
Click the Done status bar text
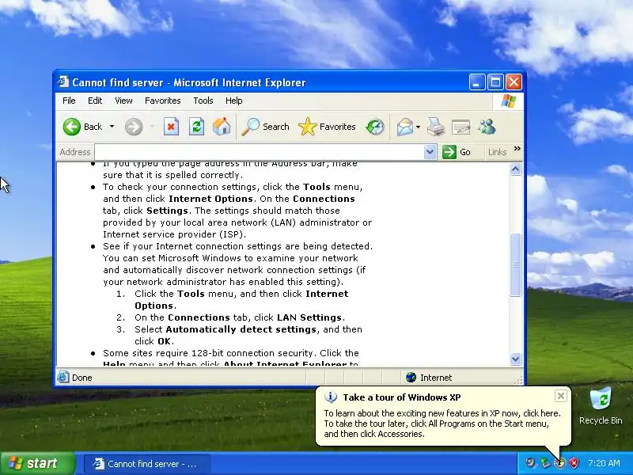pyautogui.click(x=82, y=378)
